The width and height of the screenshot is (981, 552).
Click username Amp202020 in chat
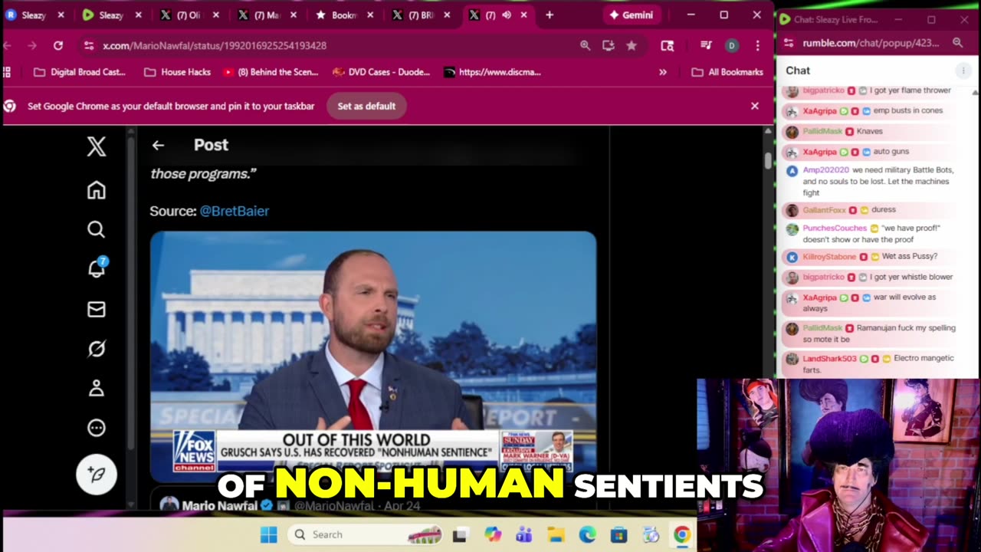coord(825,170)
